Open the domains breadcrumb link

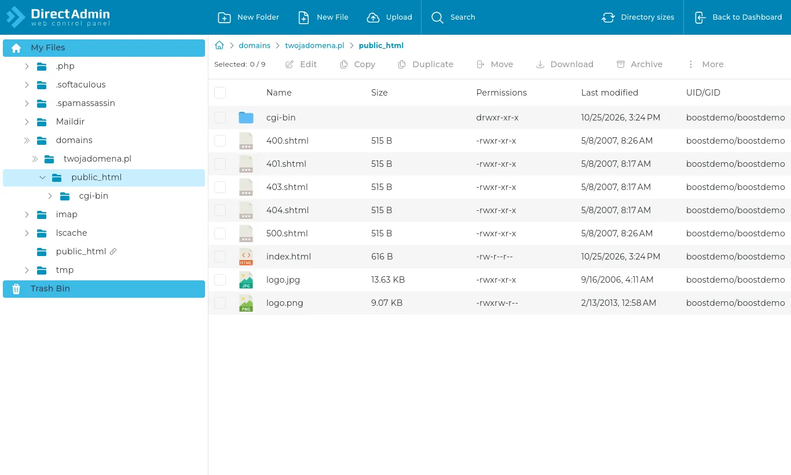point(255,45)
